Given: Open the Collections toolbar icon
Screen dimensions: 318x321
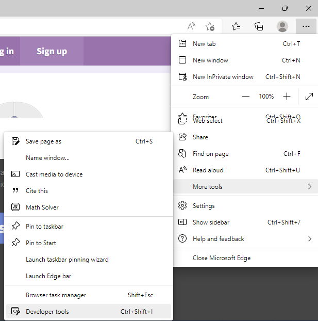Looking at the screenshot, I should [x=259, y=26].
